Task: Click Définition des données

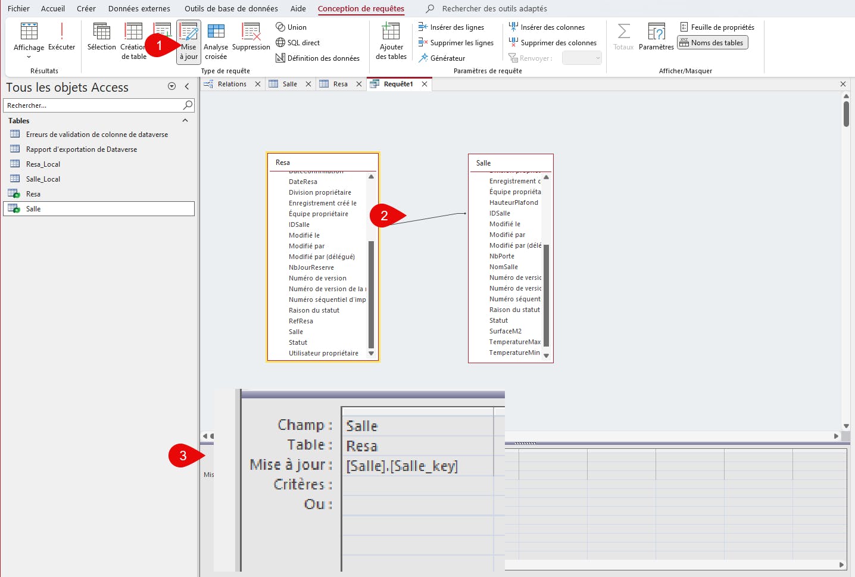Action: [317, 58]
